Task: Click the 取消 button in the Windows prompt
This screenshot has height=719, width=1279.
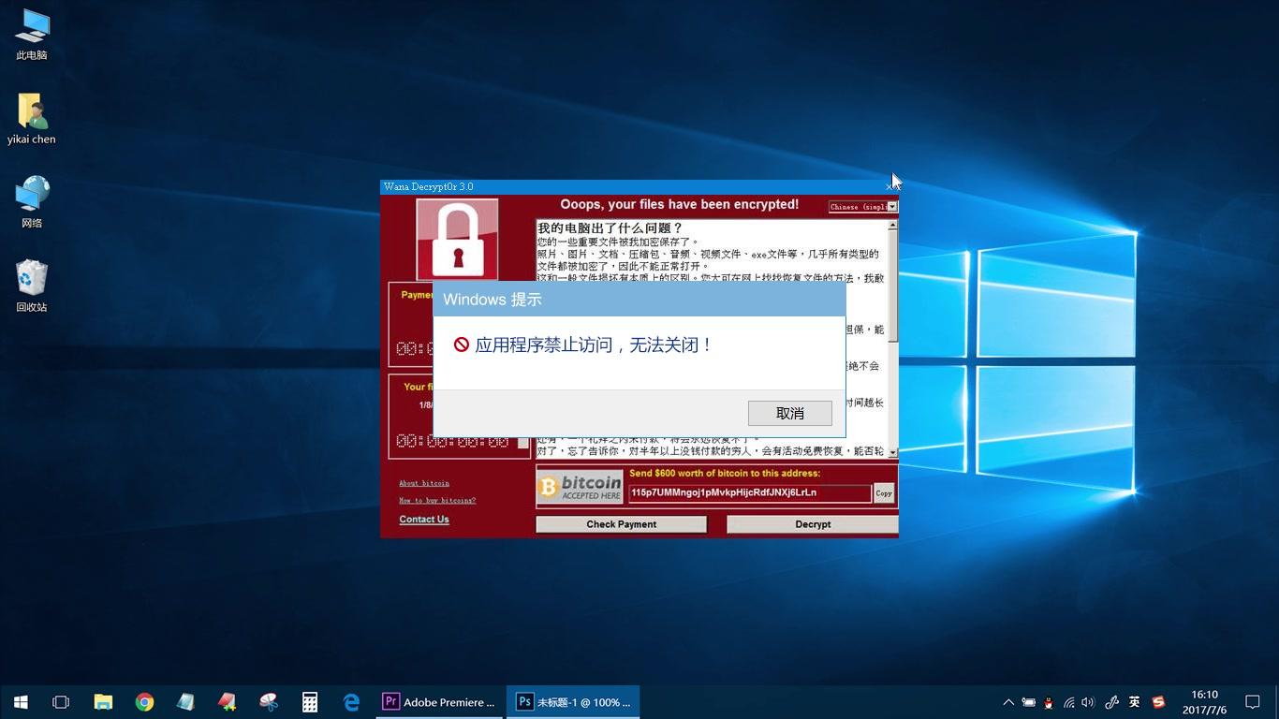Action: 789,413
